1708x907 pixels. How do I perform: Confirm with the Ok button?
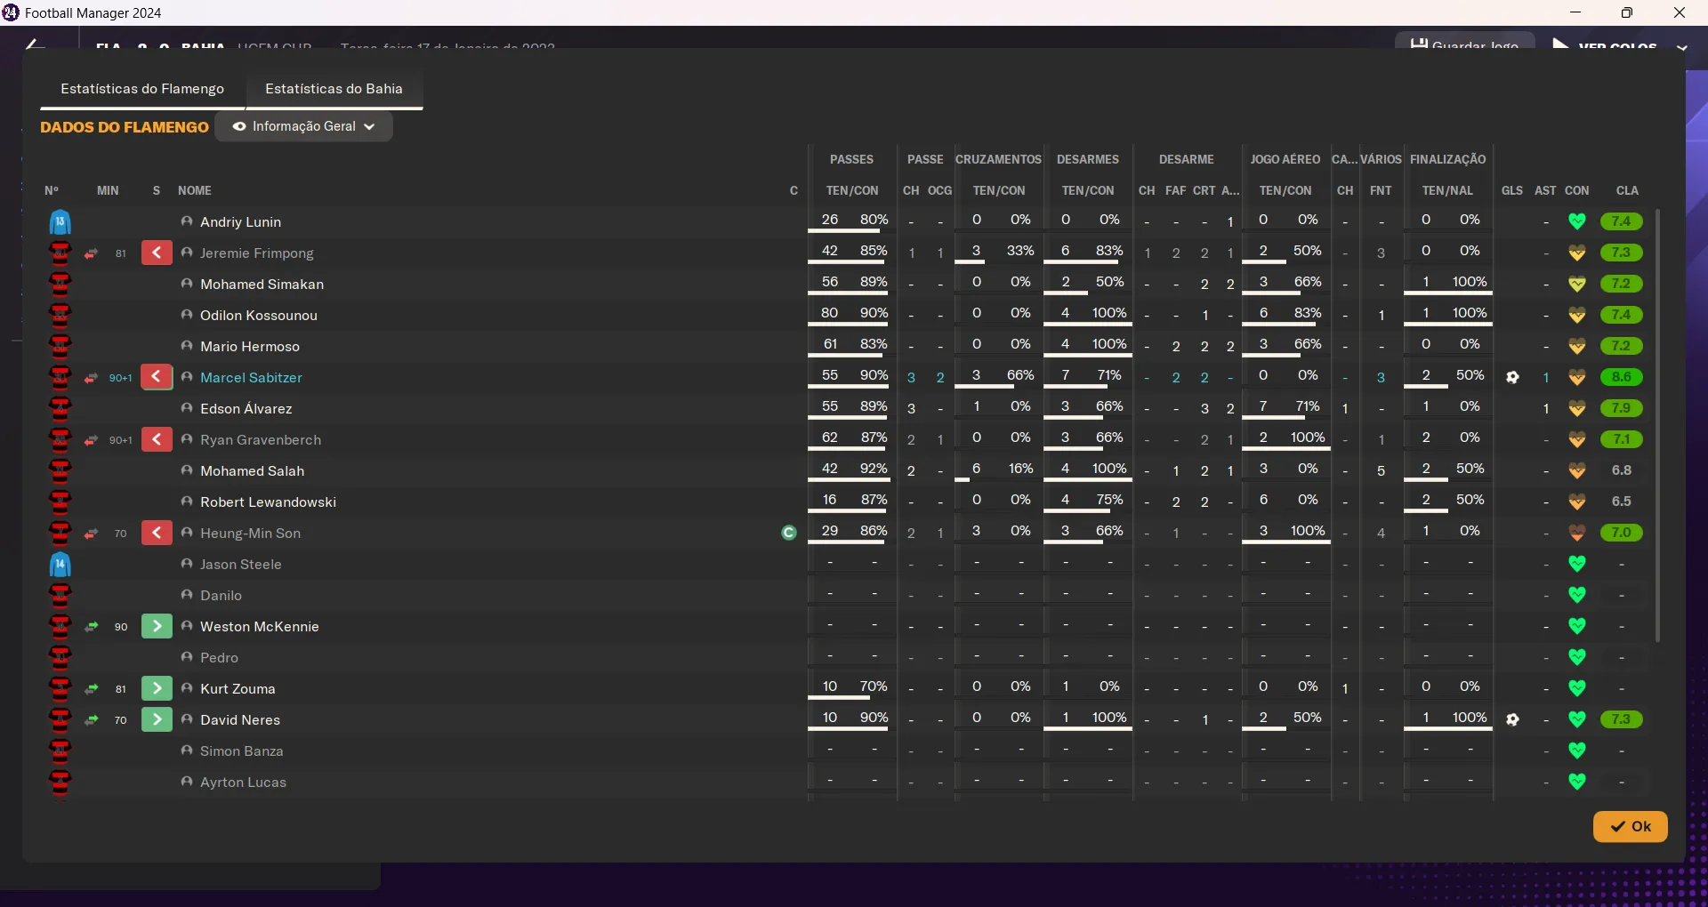point(1630,826)
